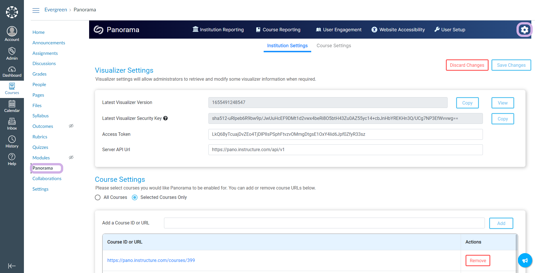
Task: Open Settings in course navigation
Action: [40, 189]
